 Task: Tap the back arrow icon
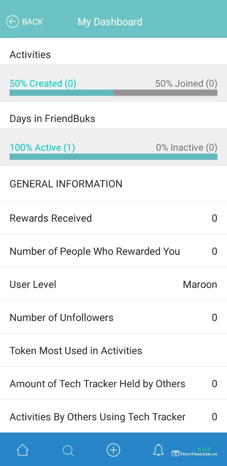pyautogui.click(x=12, y=22)
